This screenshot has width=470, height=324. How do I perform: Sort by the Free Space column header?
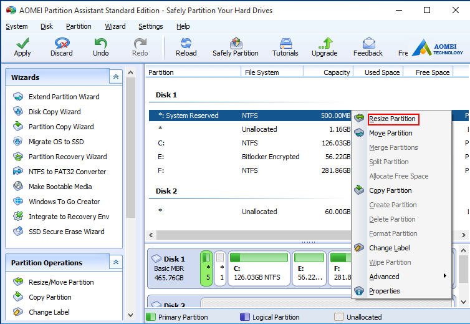pos(428,72)
